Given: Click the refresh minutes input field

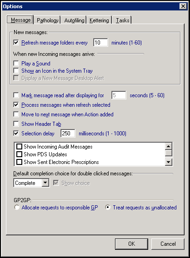Looking at the screenshot, I should click(100, 43).
